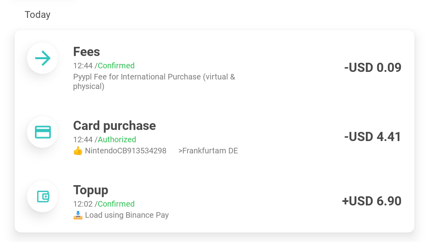
Task: Open the Fees transaction title
Action: 87,52
